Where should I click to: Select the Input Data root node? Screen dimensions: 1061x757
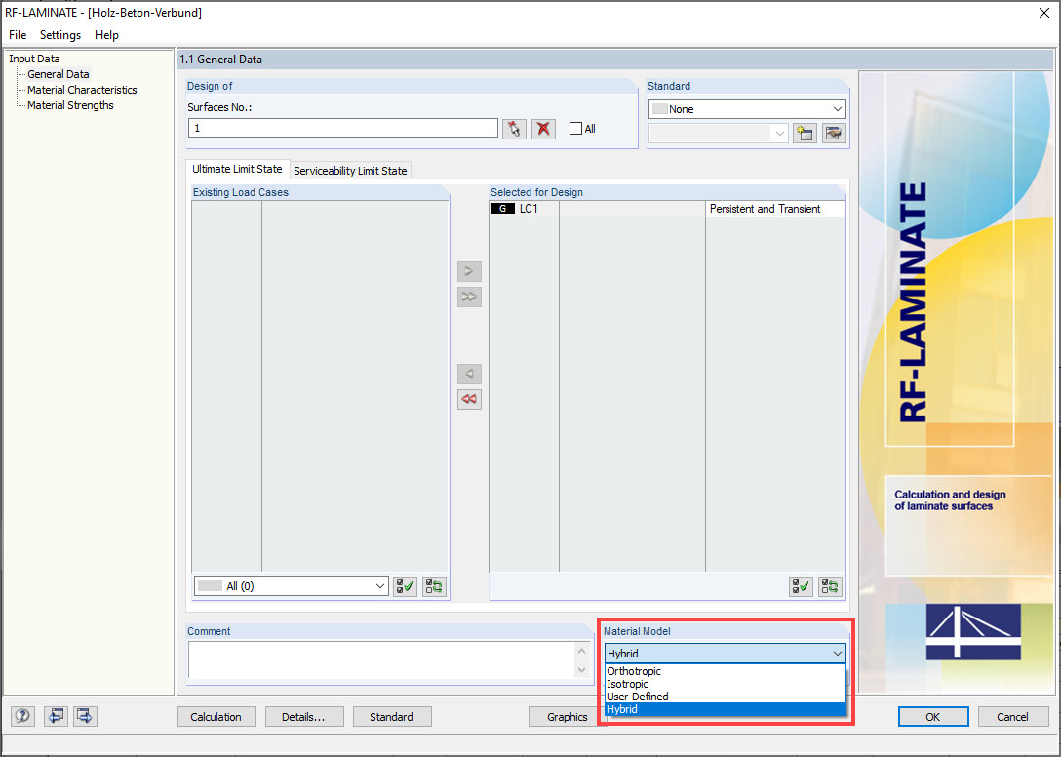tap(34, 59)
